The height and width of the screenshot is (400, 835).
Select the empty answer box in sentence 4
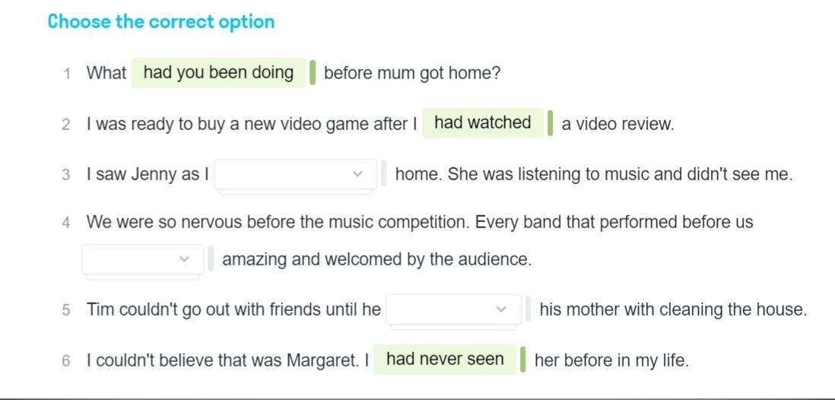click(142, 259)
